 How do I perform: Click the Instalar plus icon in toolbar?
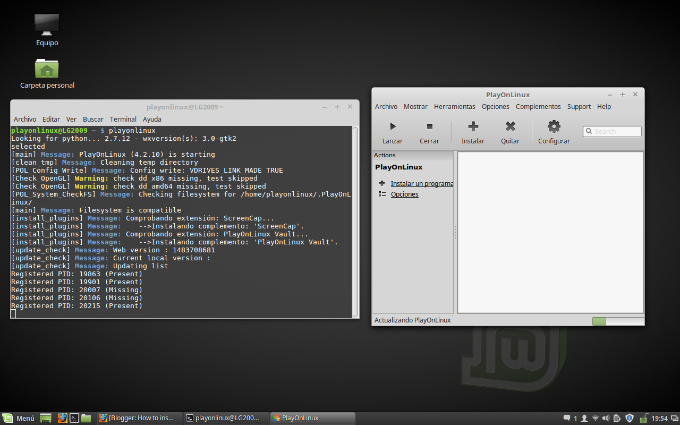(473, 126)
